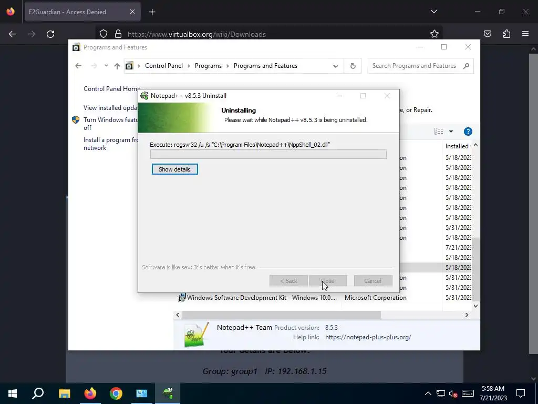Viewport: 538px width, 404px height.
Task: Open notepad-plus-plus.org help link
Action: coord(368,337)
